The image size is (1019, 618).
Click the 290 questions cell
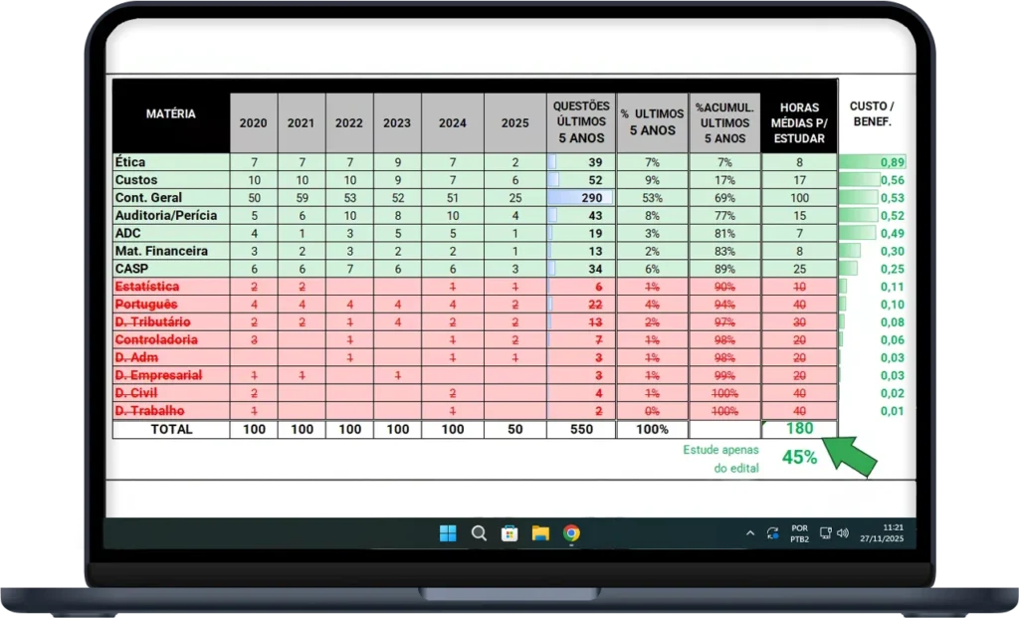(580, 198)
